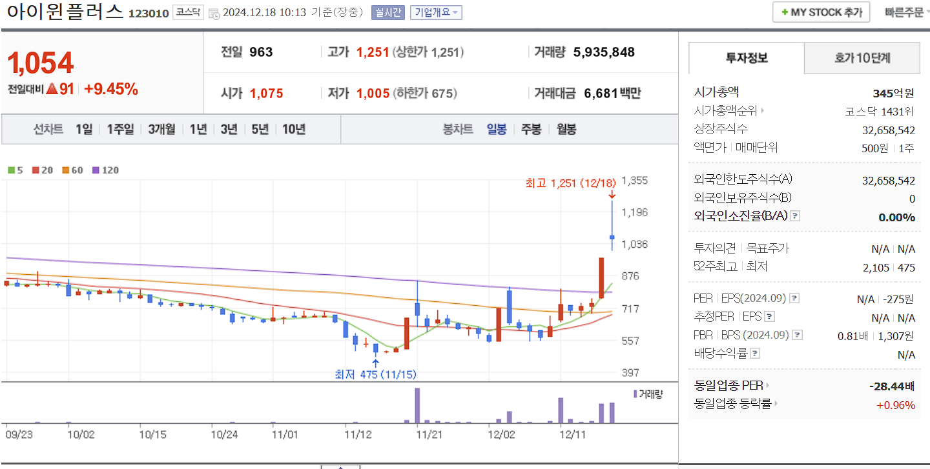The width and height of the screenshot is (930, 469).
Task: Switch to the 호가 10단계 tab
Action: click(862, 58)
